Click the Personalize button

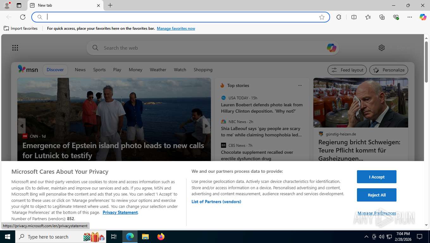coord(389,70)
